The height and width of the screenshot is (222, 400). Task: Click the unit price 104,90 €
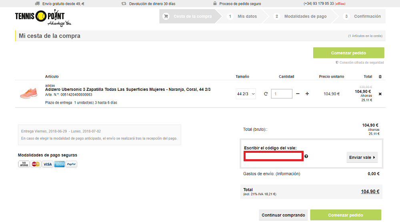pos(332,94)
